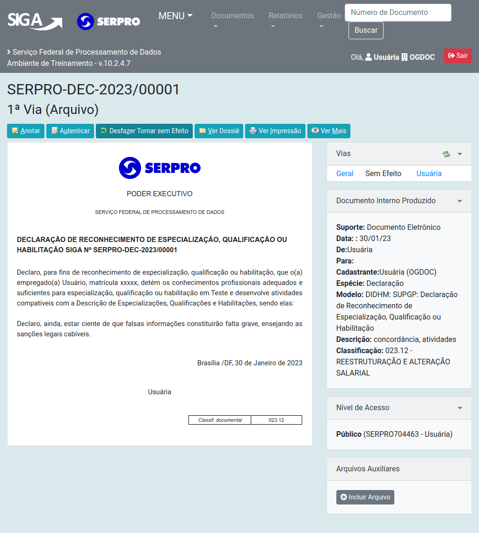The image size is (479, 533).
Task: Click the Anotar button
Action: (x=26, y=131)
